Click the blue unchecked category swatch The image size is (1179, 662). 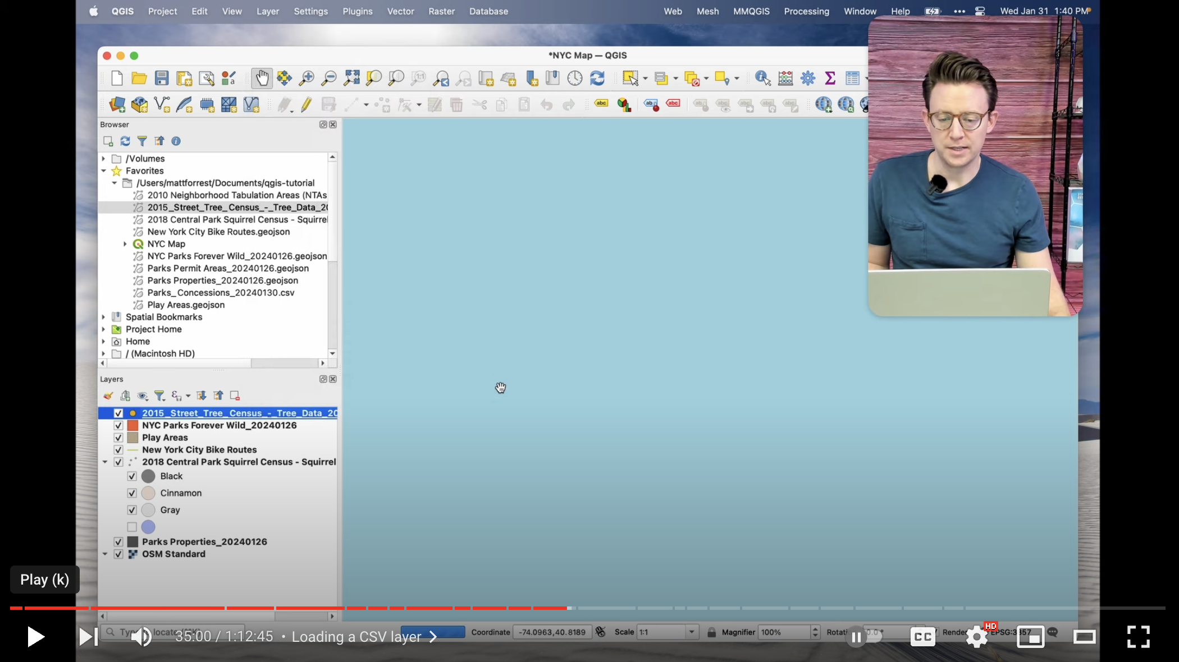[x=148, y=527]
